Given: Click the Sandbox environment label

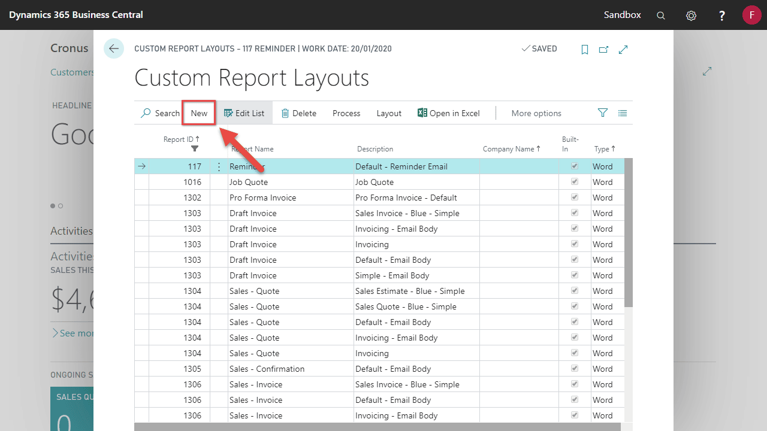Looking at the screenshot, I should click(622, 15).
